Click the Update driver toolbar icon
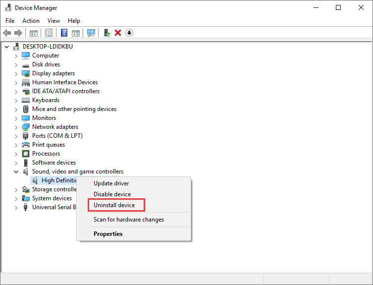Screen dimensions: 373x285 point(107,33)
